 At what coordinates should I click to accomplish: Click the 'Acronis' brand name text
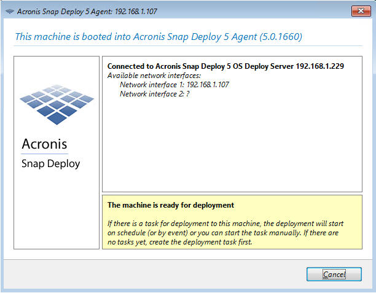pyautogui.click(x=45, y=144)
